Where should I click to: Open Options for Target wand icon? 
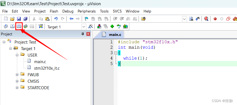pos(90,26)
